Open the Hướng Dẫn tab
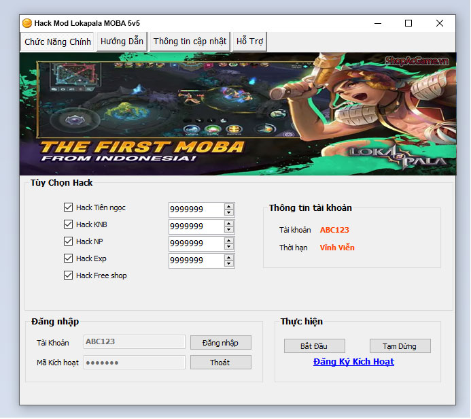 tap(122, 41)
